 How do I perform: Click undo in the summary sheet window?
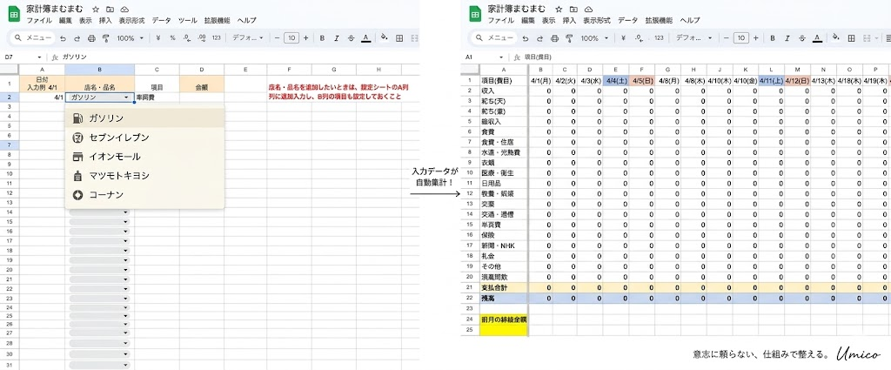[526, 38]
